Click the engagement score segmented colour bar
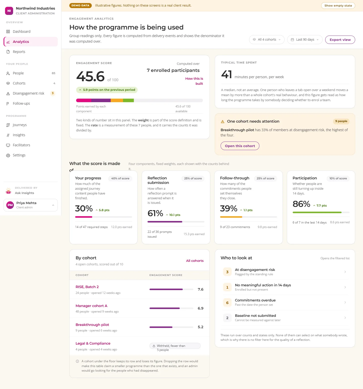363x389 pixels. (139, 100)
